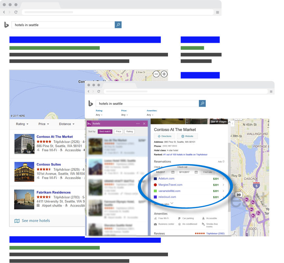This screenshot has height=263, width=284.
Task: Click the reload icon in the front browser window
Action: coord(99,91)
